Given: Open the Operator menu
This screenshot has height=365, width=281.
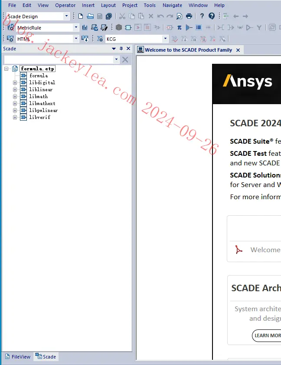Looking at the screenshot, I should point(65,5).
